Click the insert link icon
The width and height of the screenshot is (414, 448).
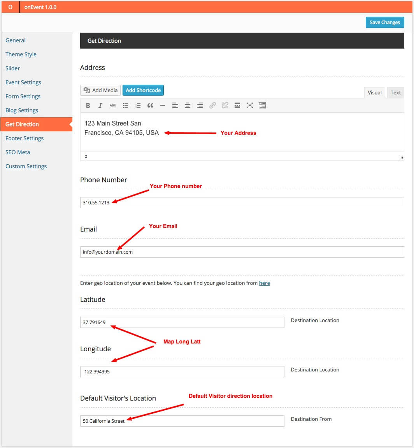click(x=212, y=105)
